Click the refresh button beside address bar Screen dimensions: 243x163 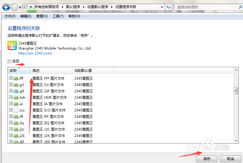click(168, 7)
